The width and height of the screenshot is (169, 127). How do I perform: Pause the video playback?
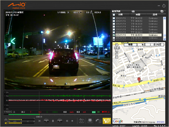point(53,121)
